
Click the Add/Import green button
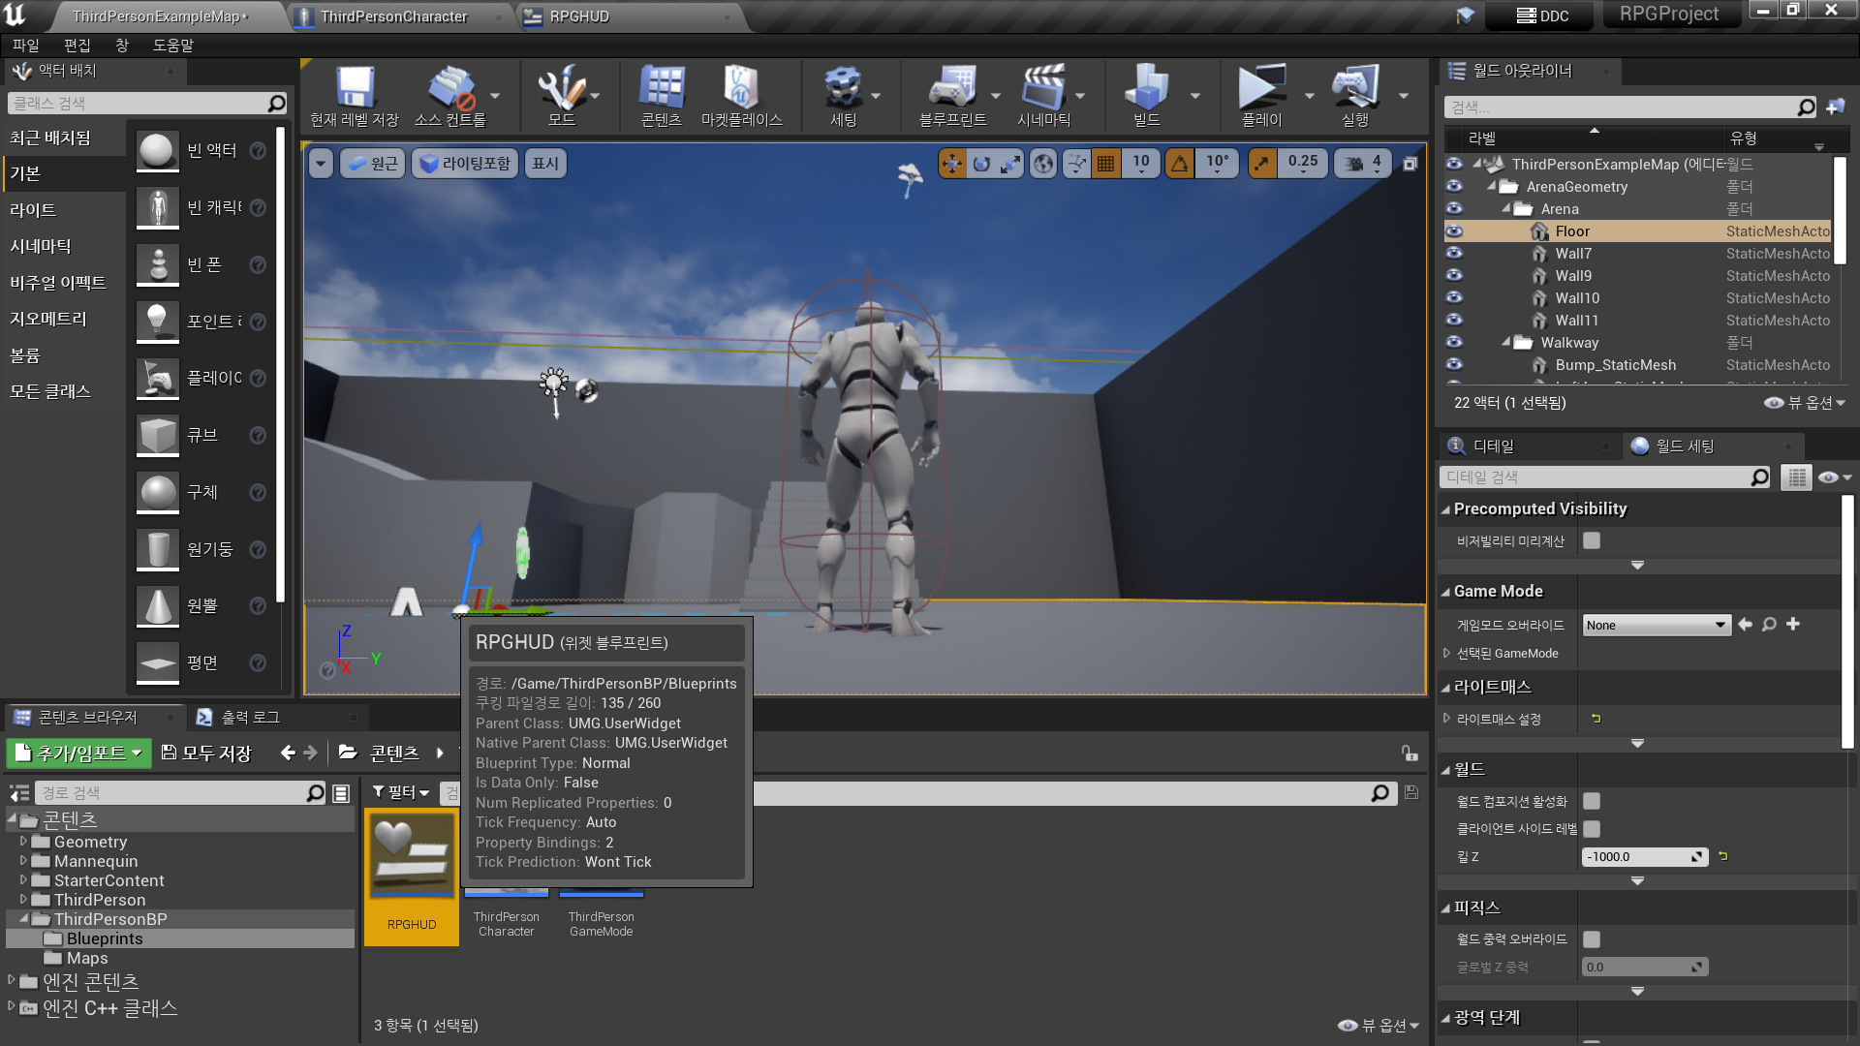click(79, 754)
